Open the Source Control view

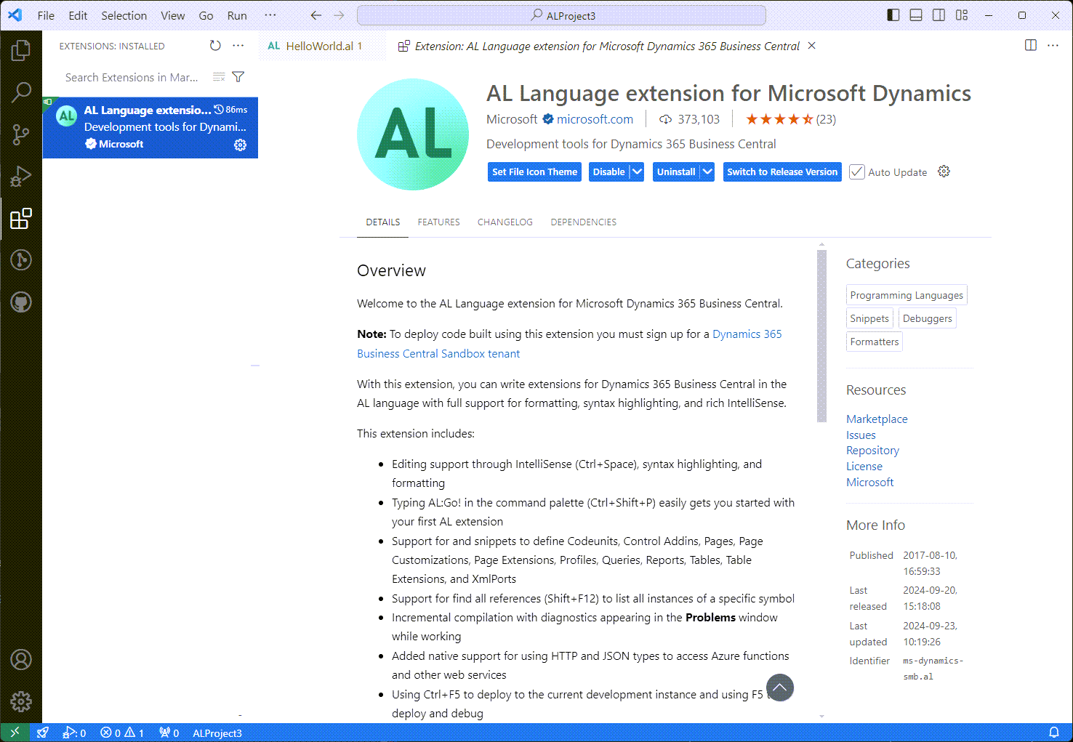pyautogui.click(x=21, y=134)
